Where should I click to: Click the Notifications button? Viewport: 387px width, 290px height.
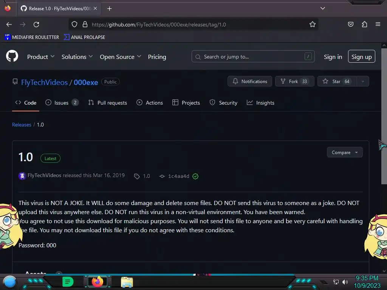pos(249,82)
